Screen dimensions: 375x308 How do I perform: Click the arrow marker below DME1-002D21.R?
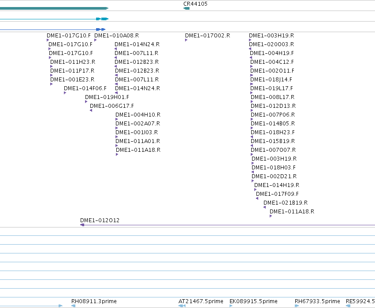(x=253, y=181)
